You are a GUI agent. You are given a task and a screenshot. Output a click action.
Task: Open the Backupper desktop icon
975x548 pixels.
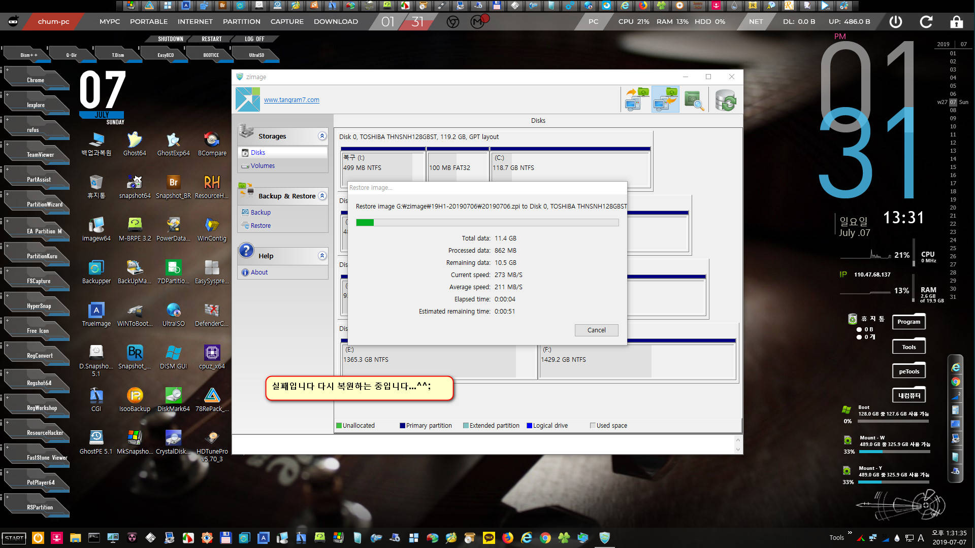96,272
